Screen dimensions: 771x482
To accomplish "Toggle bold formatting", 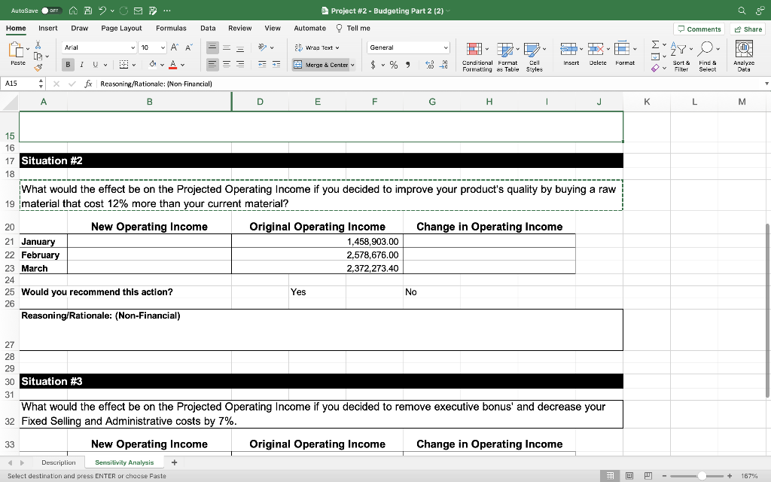I will point(68,66).
